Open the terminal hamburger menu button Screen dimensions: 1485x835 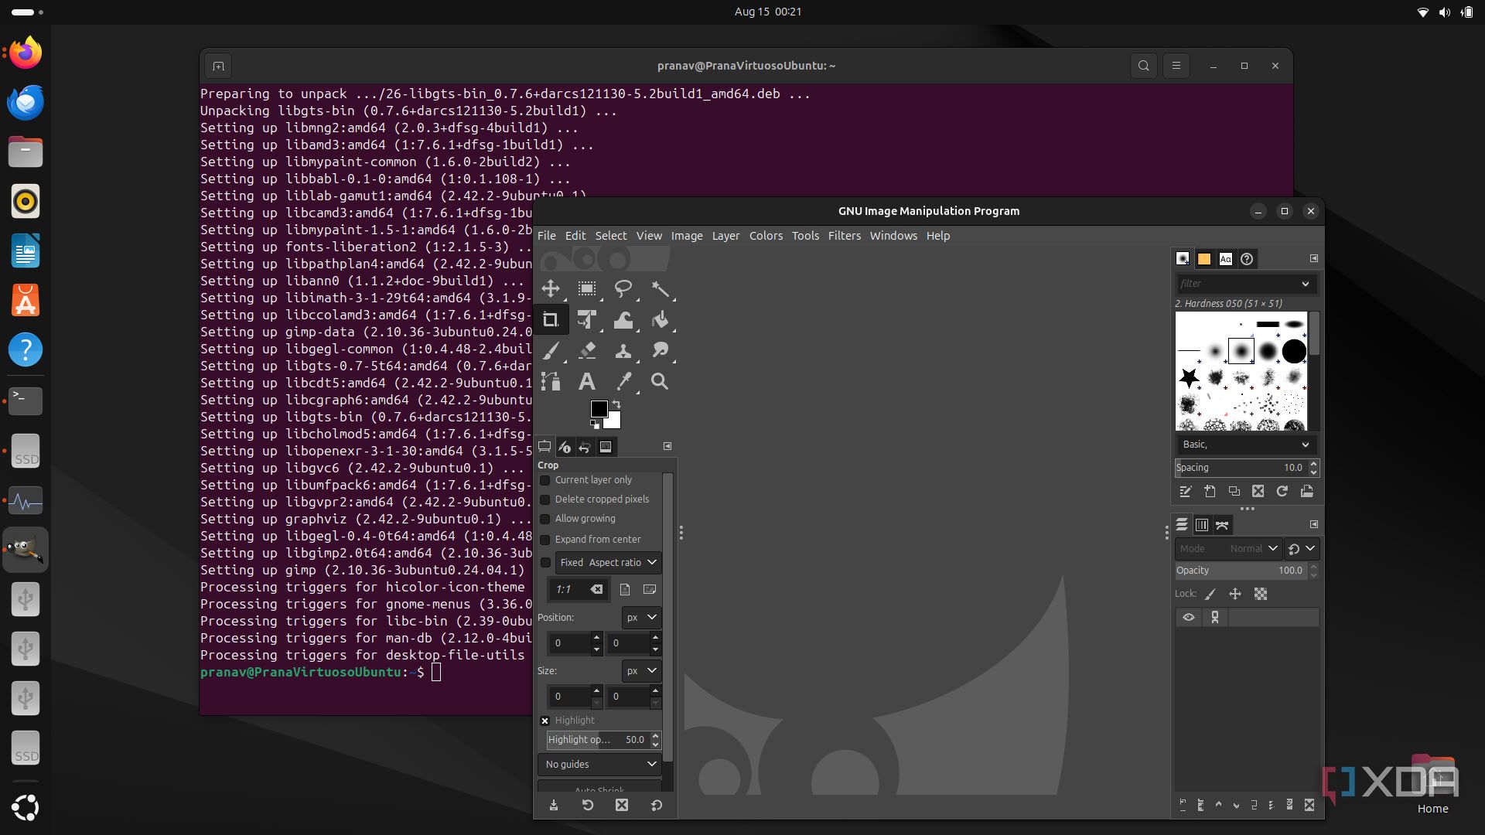point(1176,66)
